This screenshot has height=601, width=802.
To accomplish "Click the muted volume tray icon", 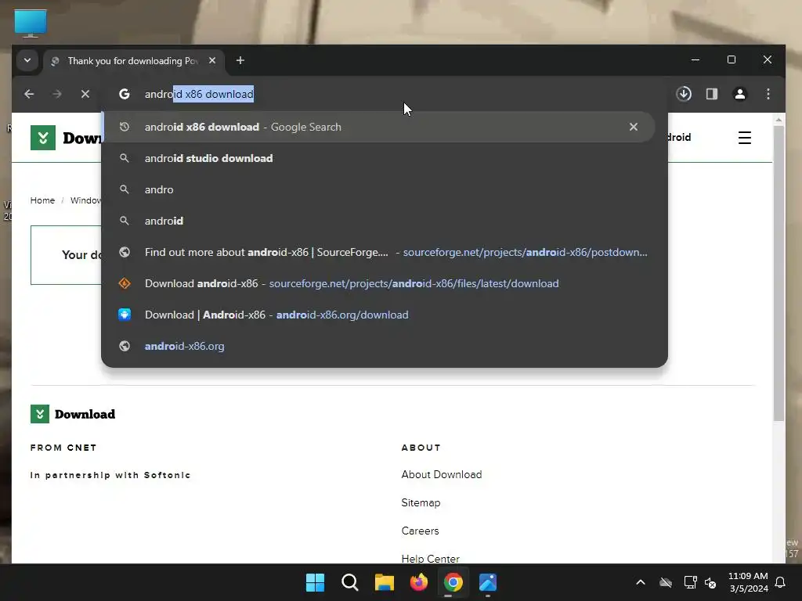I will pos(710,582).
